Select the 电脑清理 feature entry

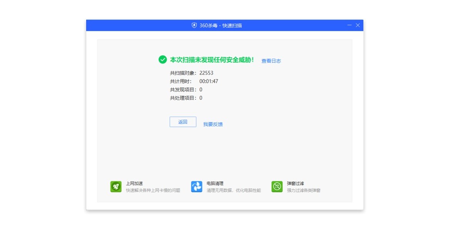point(216,183)
